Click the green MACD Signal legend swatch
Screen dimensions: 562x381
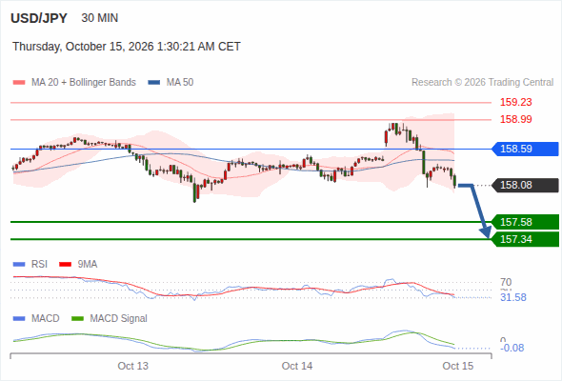click(x=78, y=319)
